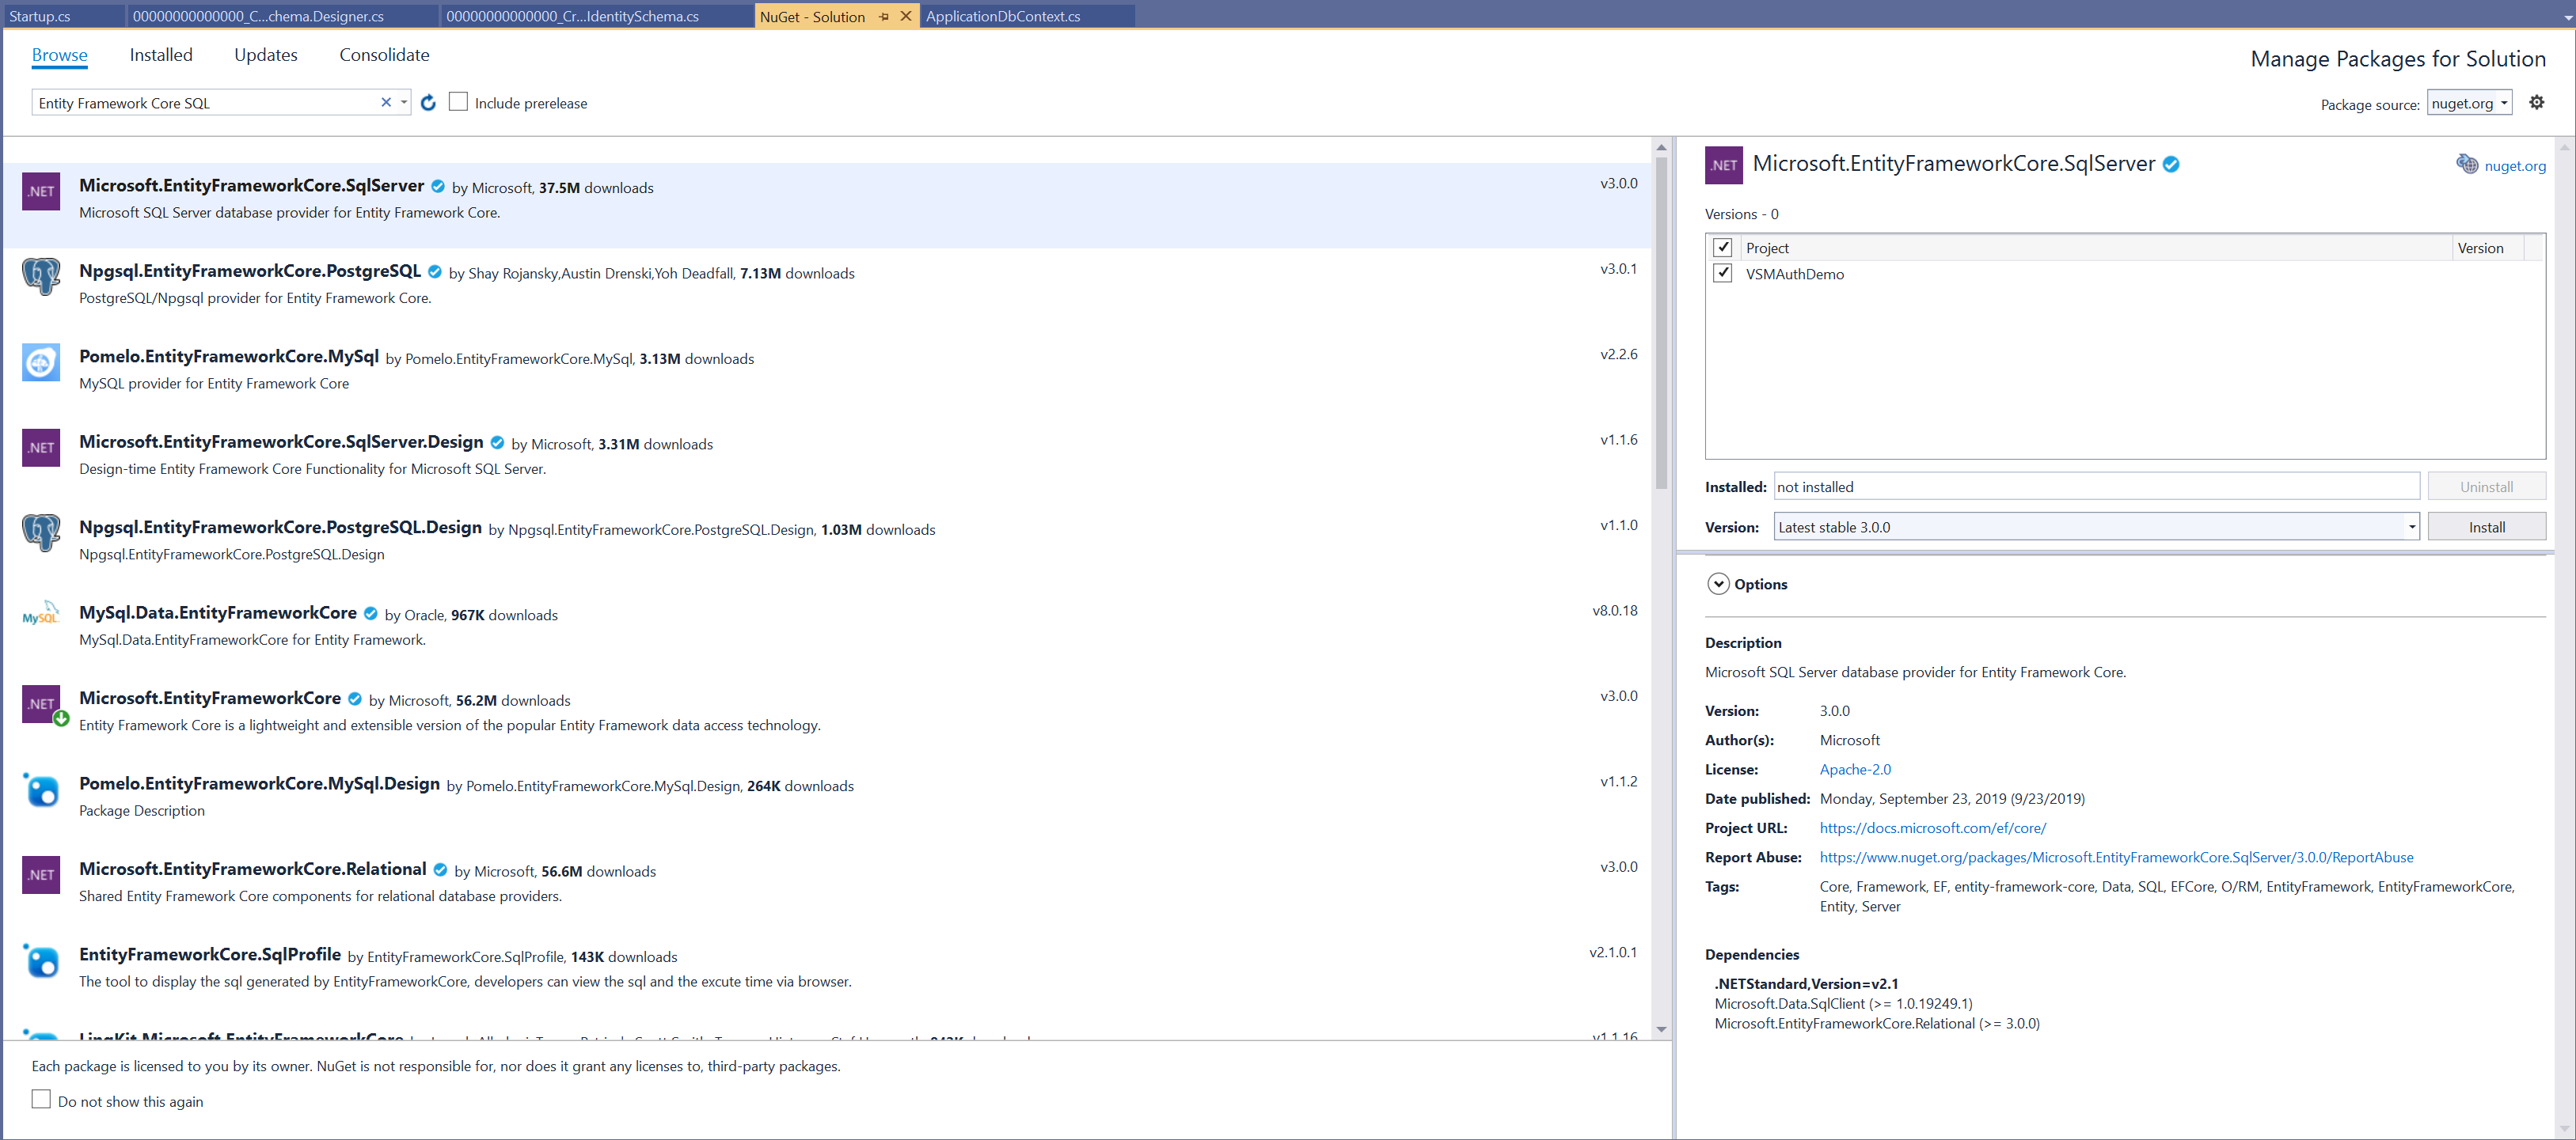This screenshot has height=1140, width=2576.
Task: Open the 00000000000000_Cr...IdentitySchema.cs tab
Action: (597, 16)
